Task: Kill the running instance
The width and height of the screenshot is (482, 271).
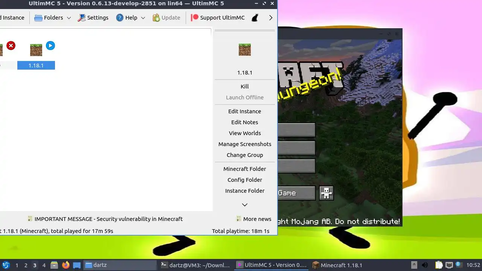Action: (245, 87)
